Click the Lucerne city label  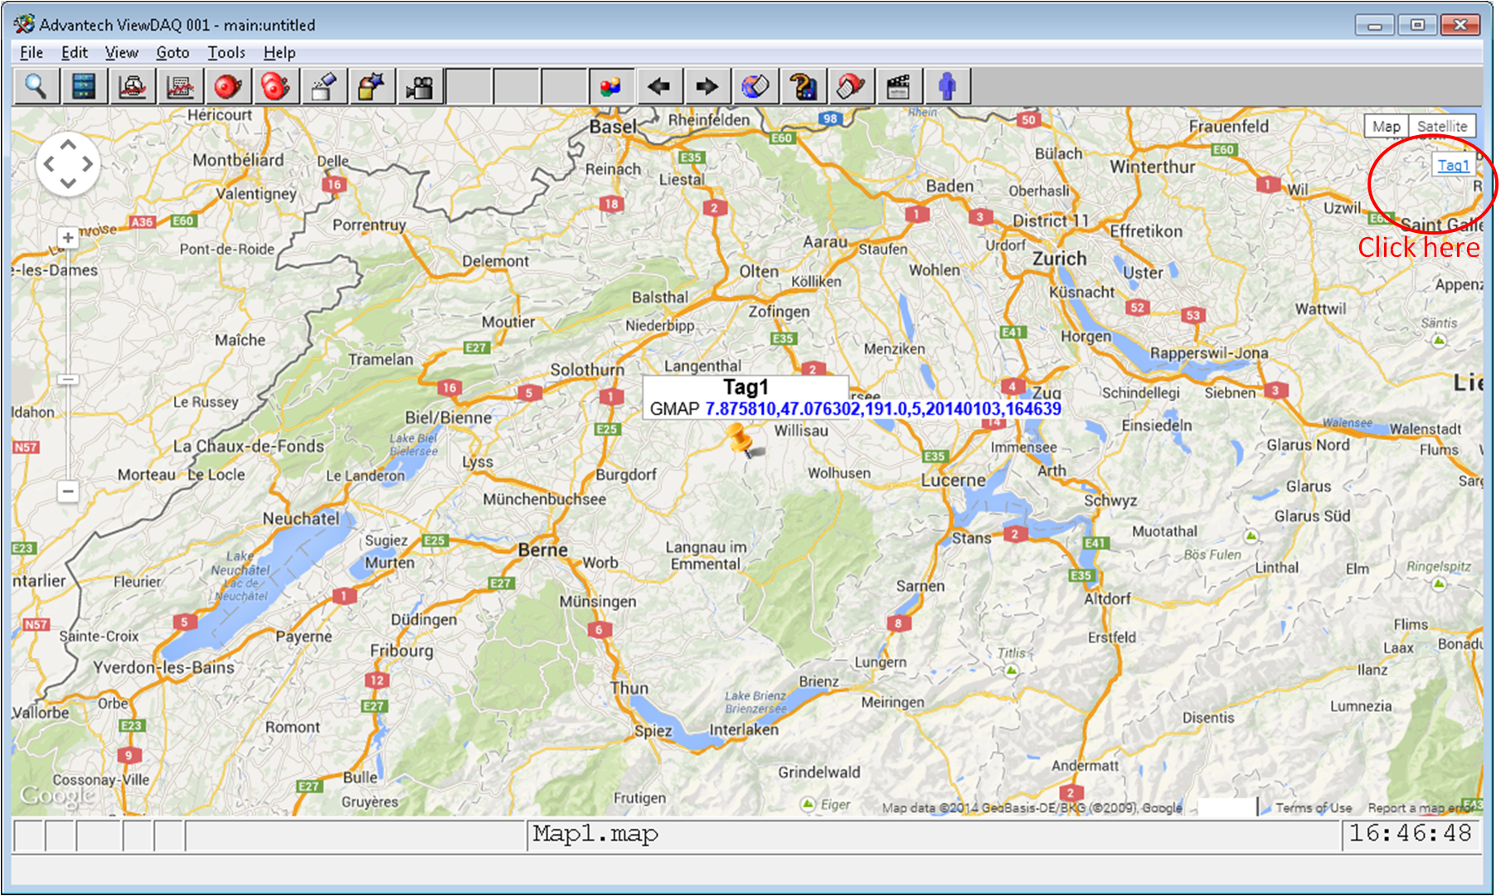click(x=954, y=480)
